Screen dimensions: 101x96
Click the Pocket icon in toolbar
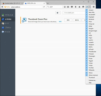tap(72, 7)
